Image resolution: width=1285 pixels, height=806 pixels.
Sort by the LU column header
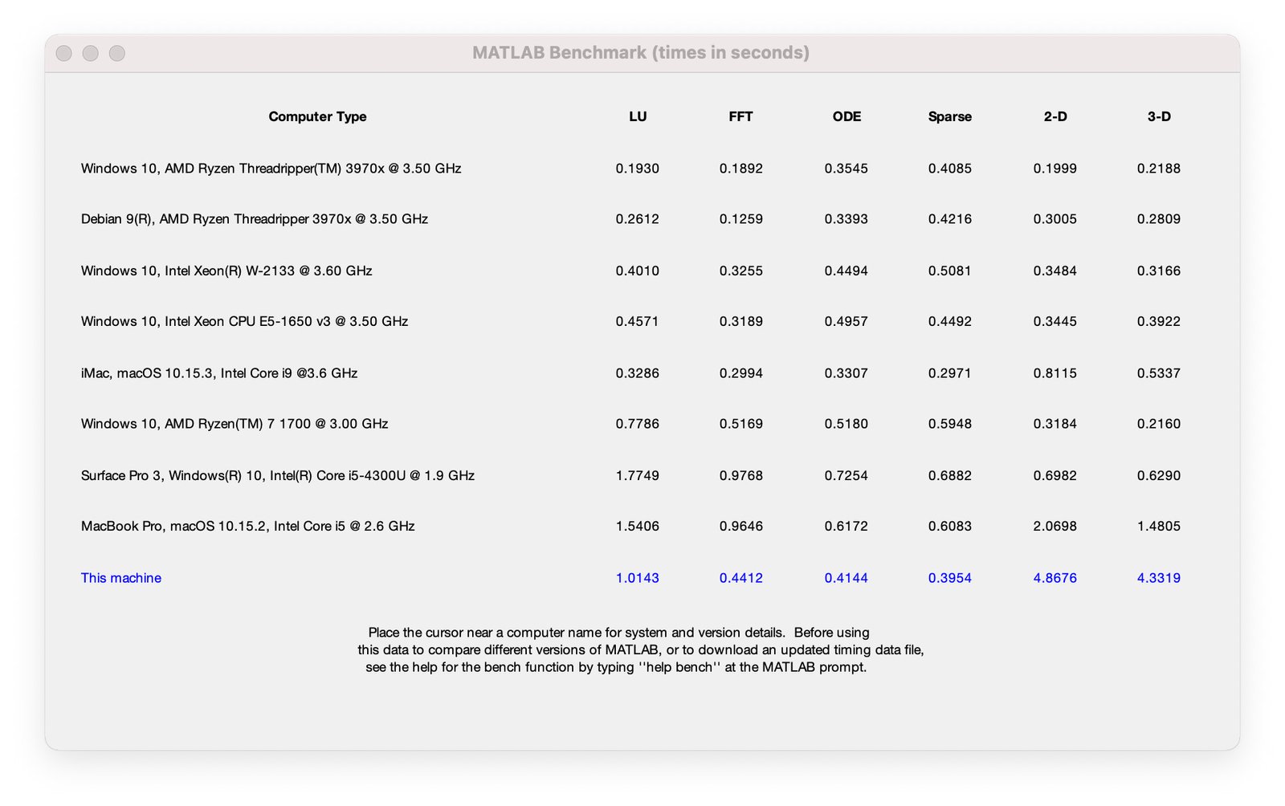point(638,116)
